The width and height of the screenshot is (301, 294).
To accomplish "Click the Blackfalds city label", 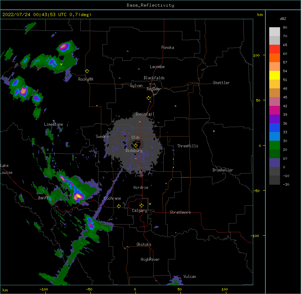I will tap(154, 78).
